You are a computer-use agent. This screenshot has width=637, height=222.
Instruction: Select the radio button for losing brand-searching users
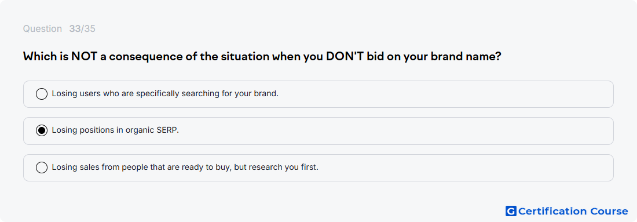[x=42, y=94]
